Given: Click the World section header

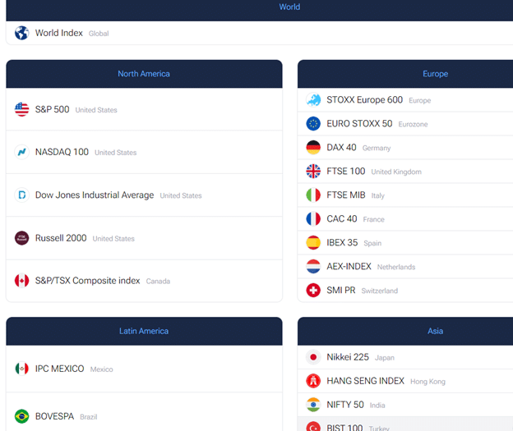Looking at the screenshot, I should [x=289, y=7].
